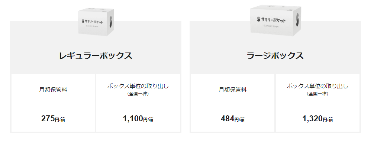Screen dimensions: 371x142
Task: Click 月額保管料 label under Regular box
Action: pos(53,90)
